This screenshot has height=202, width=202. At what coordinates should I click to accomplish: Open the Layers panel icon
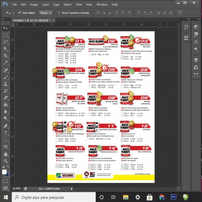click(x=196, y=60)
